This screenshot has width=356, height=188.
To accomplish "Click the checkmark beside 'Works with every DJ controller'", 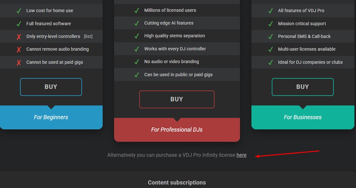I will [137, 49].
